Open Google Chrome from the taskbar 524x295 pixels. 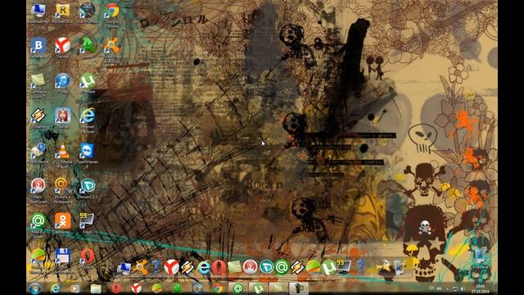(x=218, y=288)
